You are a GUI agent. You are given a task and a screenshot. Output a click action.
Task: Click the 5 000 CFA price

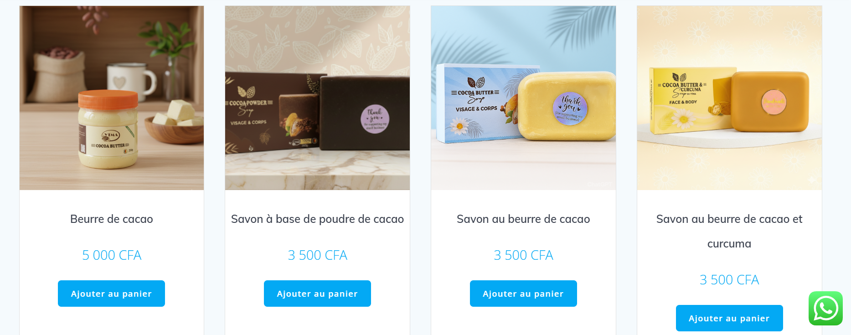click(x=112, y=255)
